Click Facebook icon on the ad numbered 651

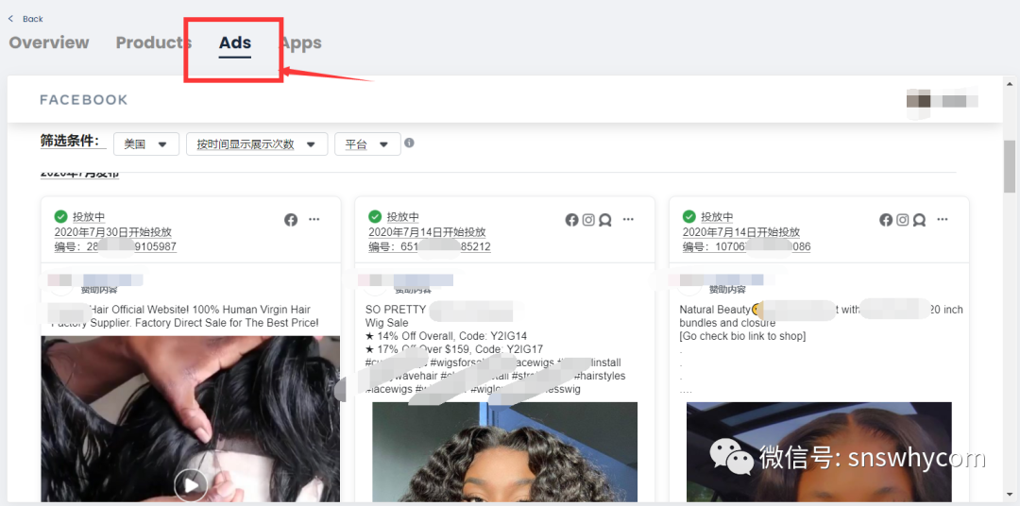(571, 220)
